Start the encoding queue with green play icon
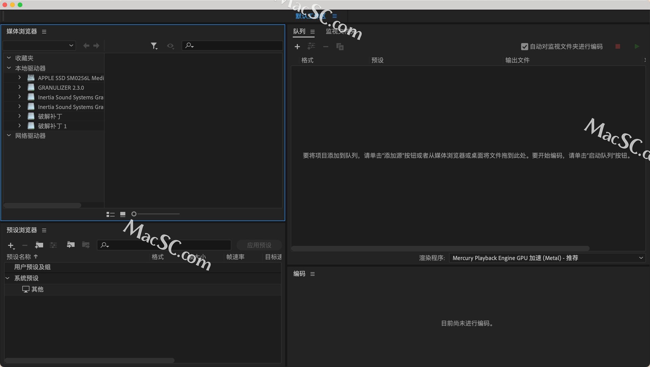 (637, 46)
